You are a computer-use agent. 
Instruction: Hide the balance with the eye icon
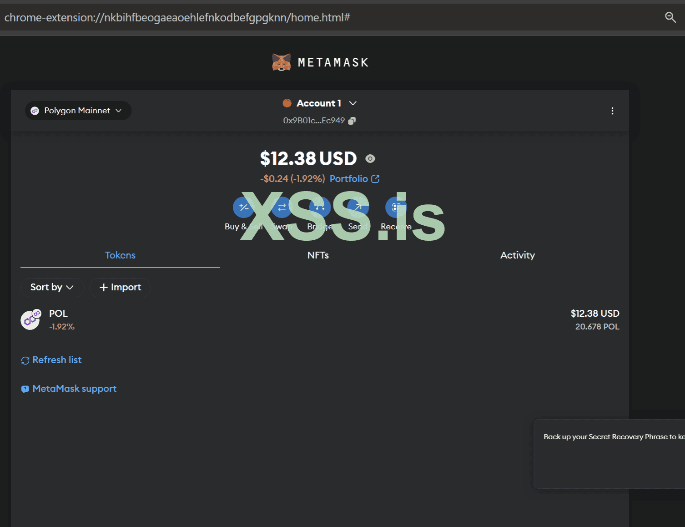[x=370, y=159]
